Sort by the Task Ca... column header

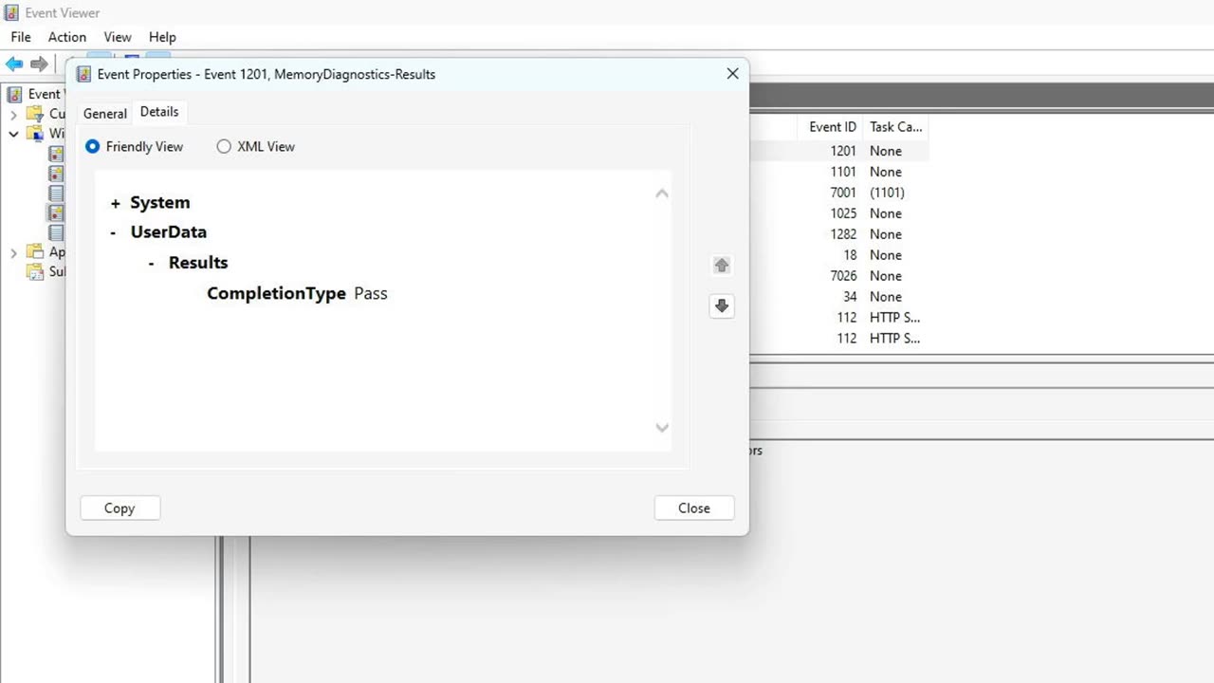point(896,127)
